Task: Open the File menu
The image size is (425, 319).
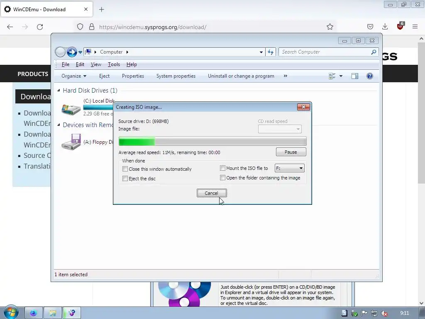Action: tap(66, 64)
